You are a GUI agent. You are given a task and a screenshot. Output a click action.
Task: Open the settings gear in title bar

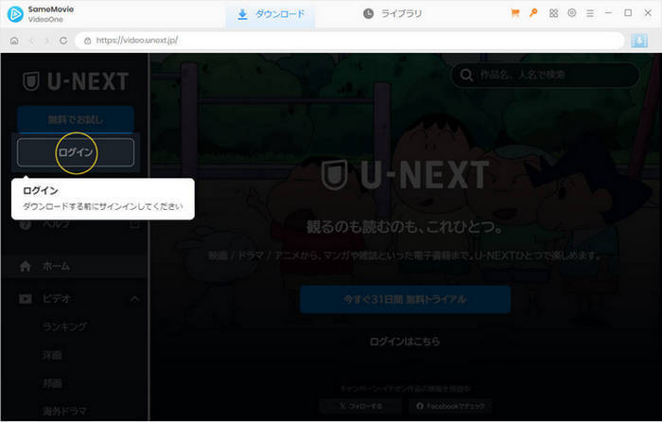tap(571, 13)
